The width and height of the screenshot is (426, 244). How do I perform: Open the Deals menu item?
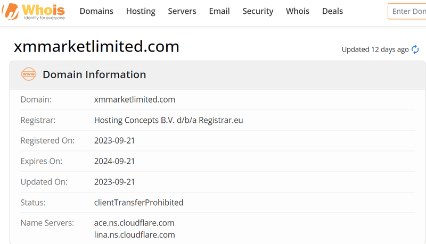click(x=332, y=11)
